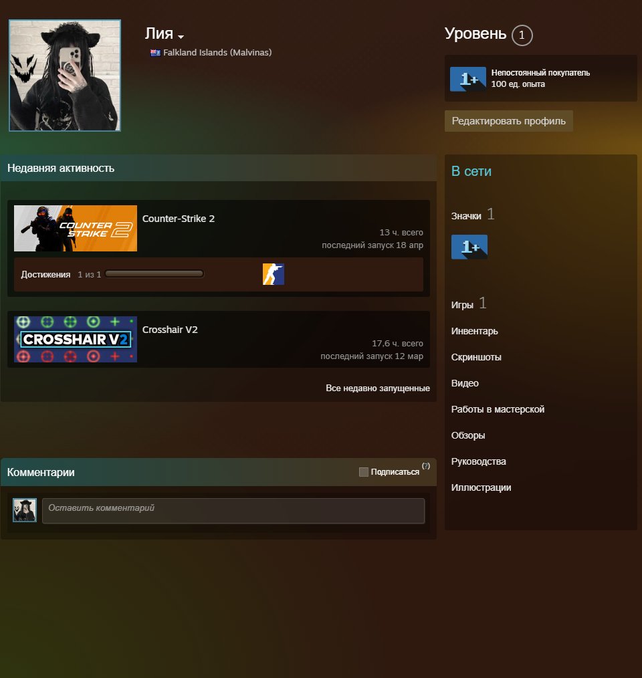642x678 pixels.
Task: Click the Непостоянный покупатель badge icon
Action: coord(468,79)
